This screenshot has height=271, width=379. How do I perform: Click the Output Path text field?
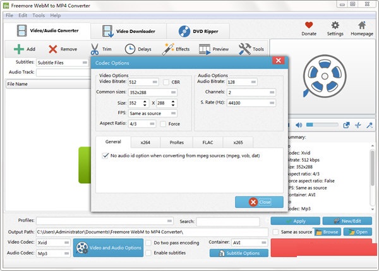(x=152, y=232)
